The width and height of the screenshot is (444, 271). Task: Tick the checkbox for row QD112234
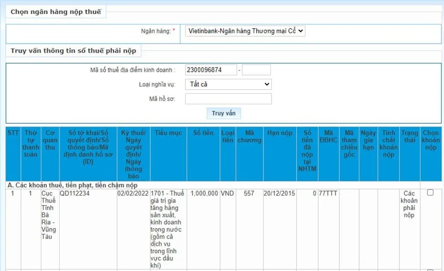point(430,193)
